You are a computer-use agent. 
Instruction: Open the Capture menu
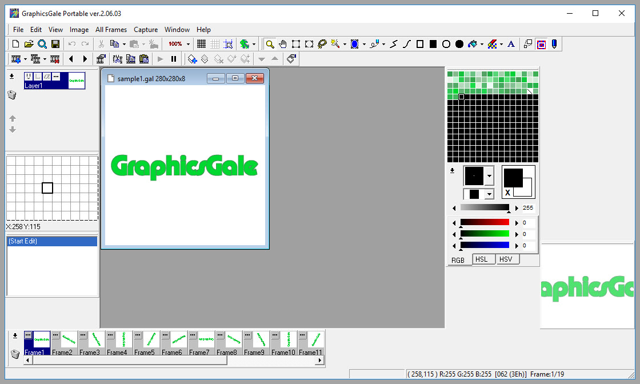146,30
